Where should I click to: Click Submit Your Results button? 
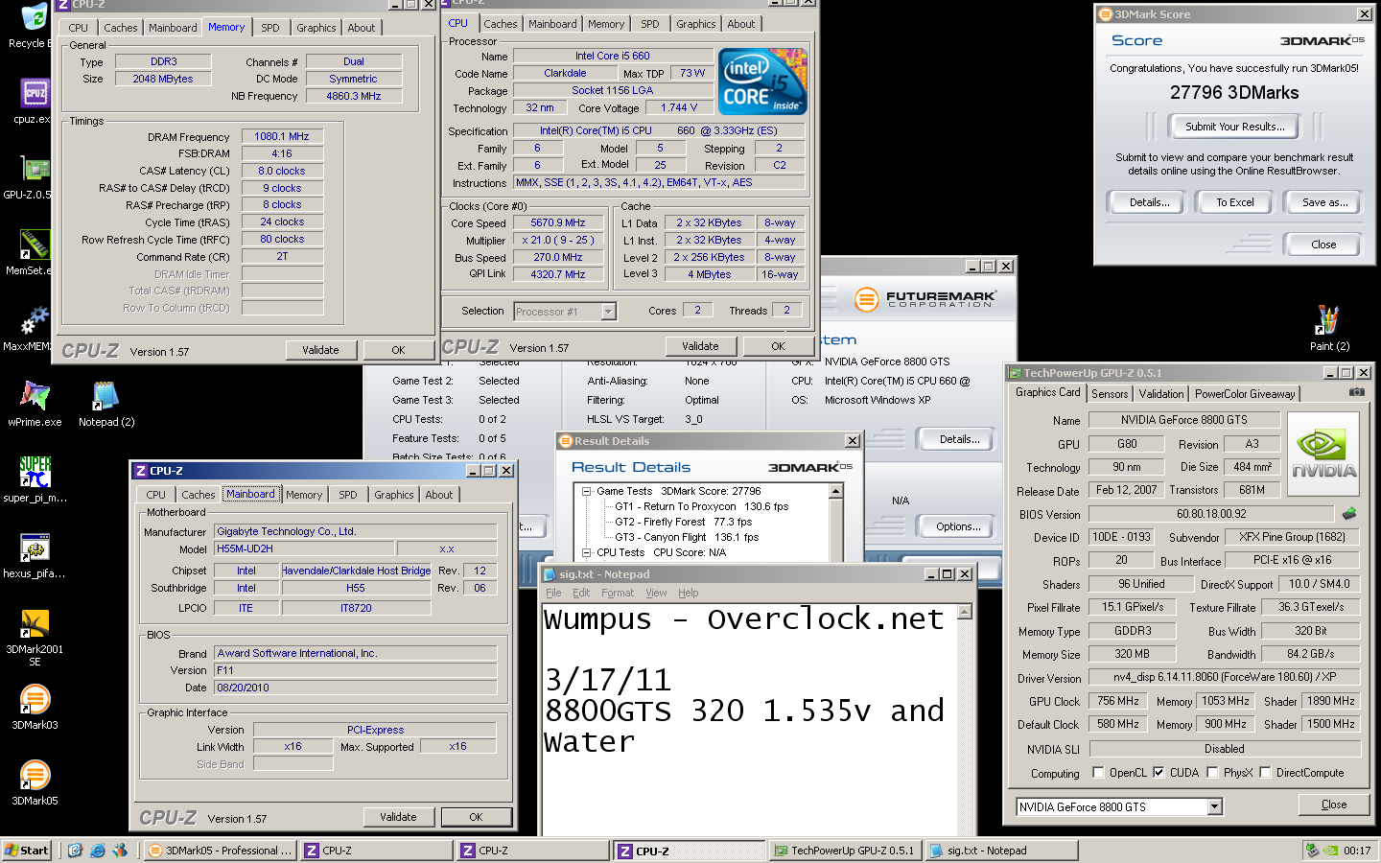[x=1233, y=127]
